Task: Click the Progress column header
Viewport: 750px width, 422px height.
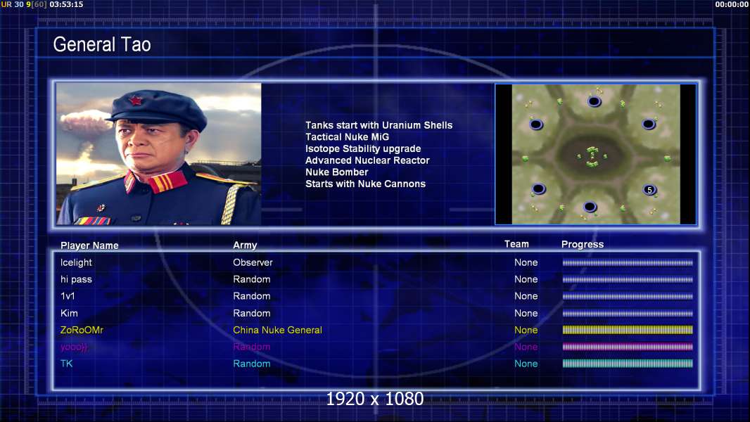Action: (x=583, y=244)
